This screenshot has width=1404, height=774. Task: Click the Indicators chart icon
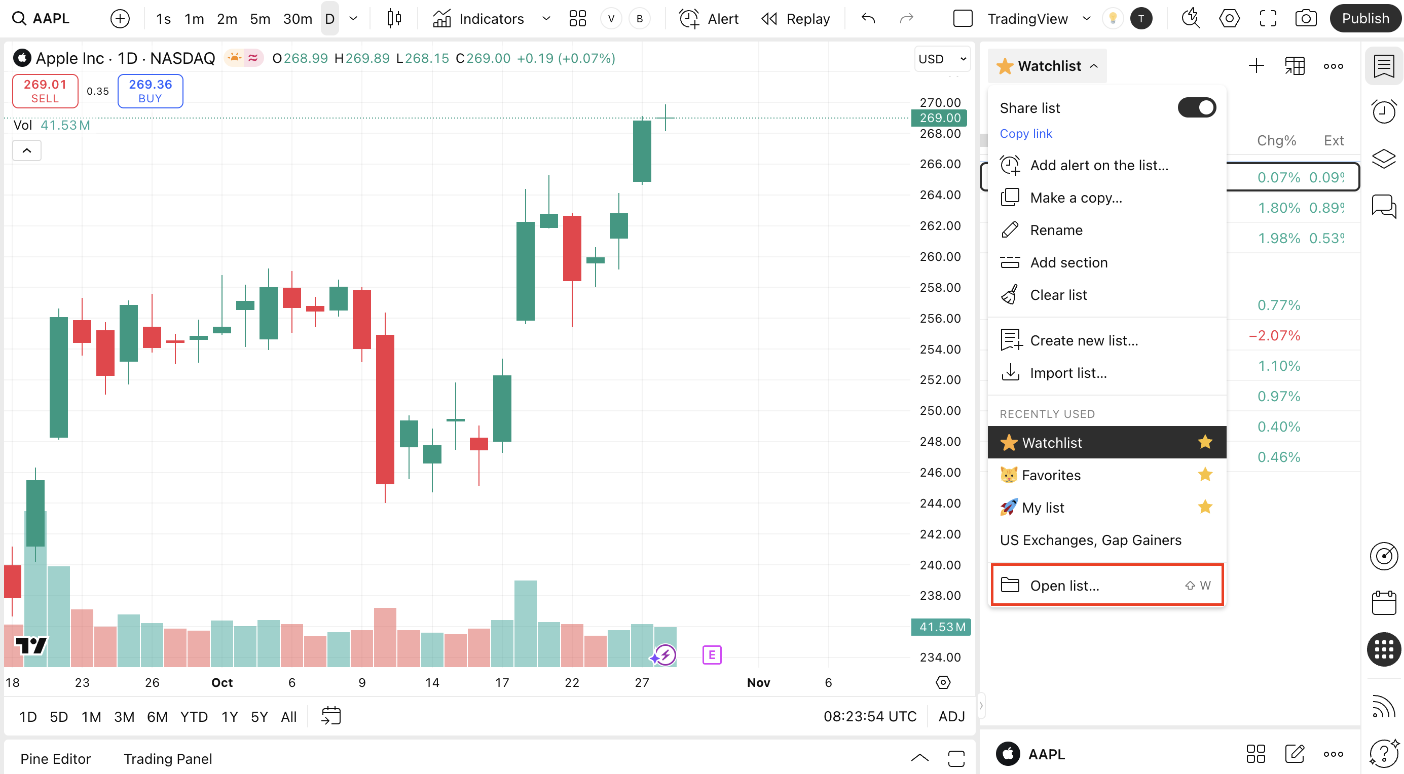pyautogui.click(x=442, y=19)
